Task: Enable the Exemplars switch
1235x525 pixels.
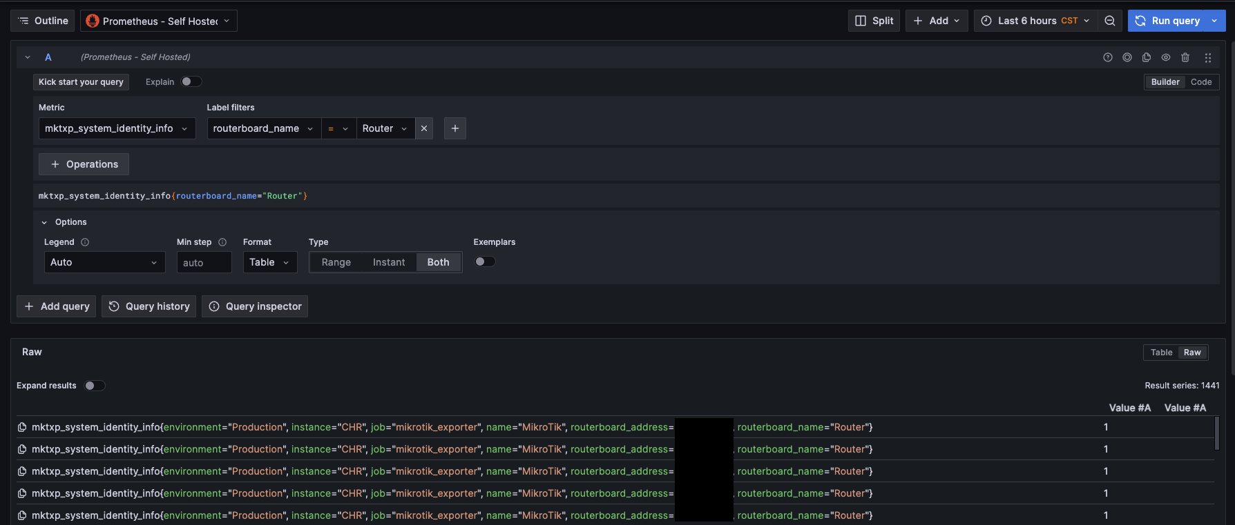Action: (x=485, y=261)
